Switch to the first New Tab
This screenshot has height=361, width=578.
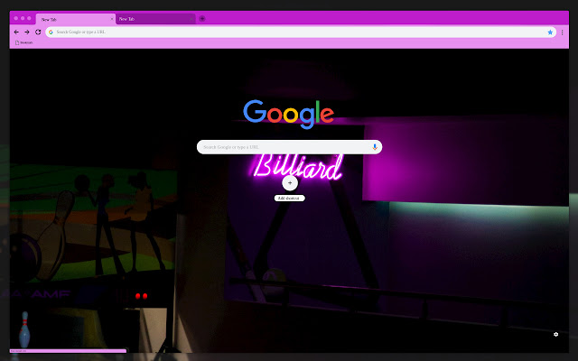coord(76,19)
